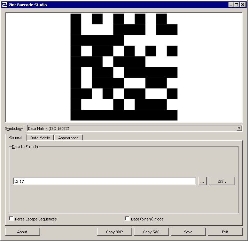Focus the Data to Encode text field

[x=104, y=181]
